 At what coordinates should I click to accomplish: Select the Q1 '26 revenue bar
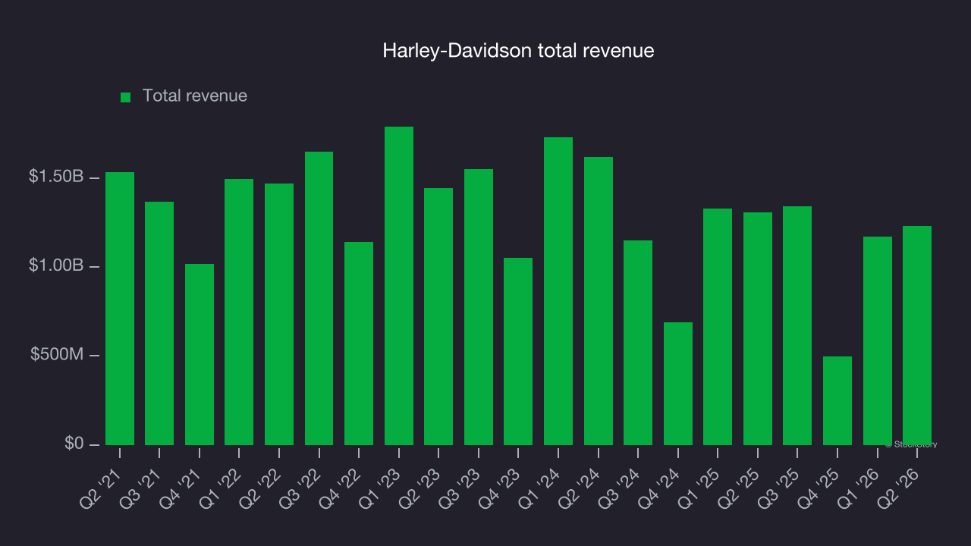coord(878,340)
